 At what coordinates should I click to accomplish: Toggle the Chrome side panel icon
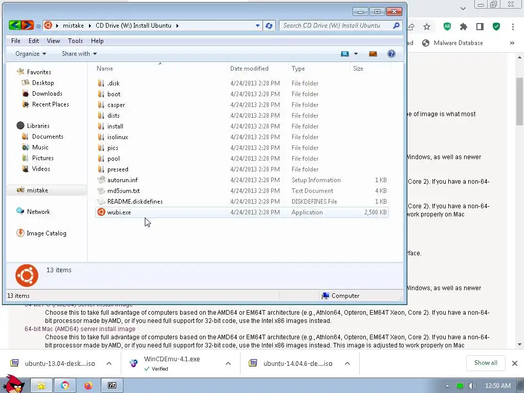coord(480,27)
